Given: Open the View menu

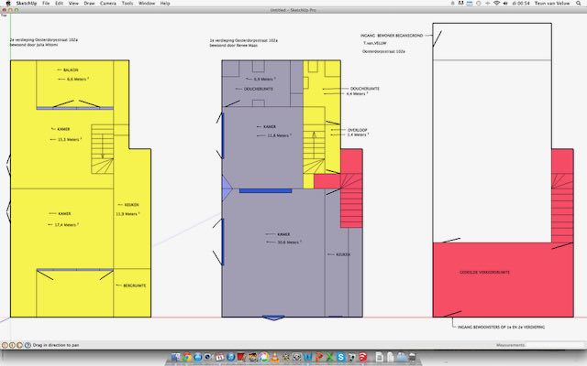Looking at the screenshot, I should (73, 4).
